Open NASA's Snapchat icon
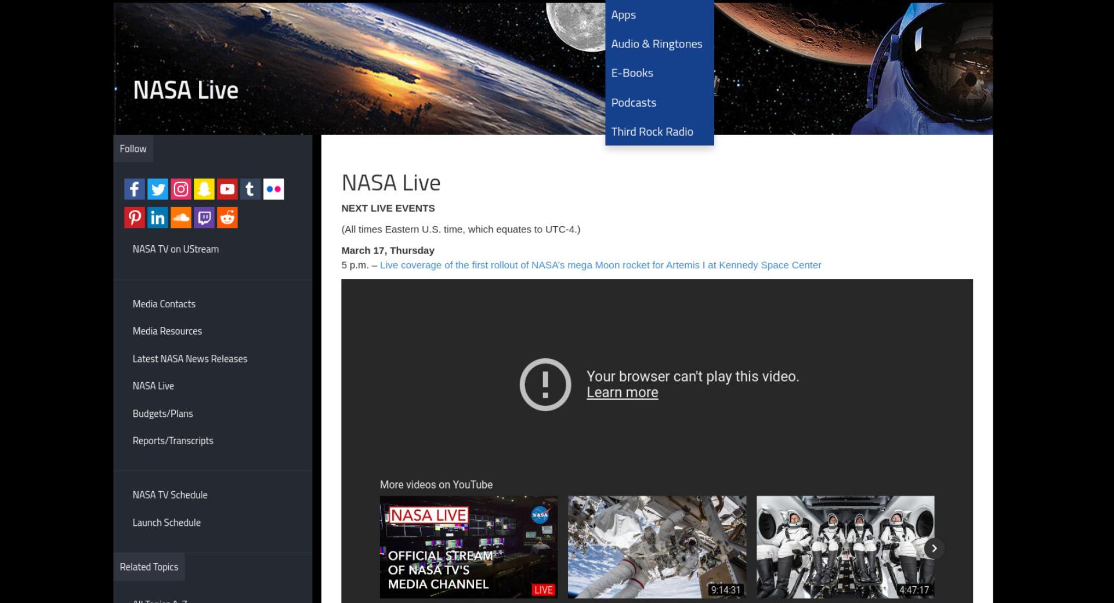 [204, 189]
